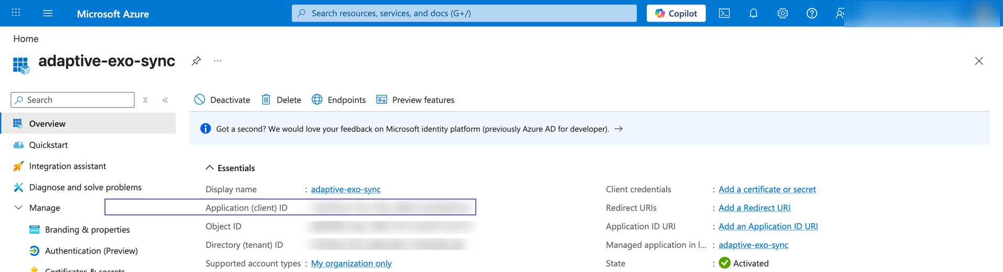Click the feedback banner arrow
Viewport: 1003px width, 272px height.
618,128
